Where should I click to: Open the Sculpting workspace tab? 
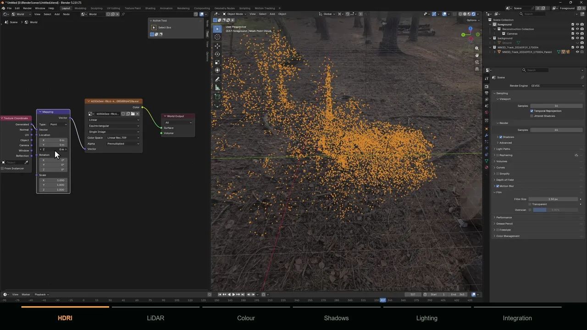[x=96, y=8]
